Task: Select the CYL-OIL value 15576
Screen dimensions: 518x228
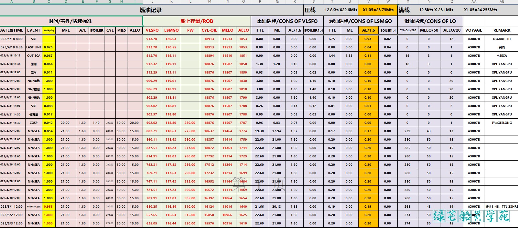Action: pyautogui.click(x=209, y=223)
